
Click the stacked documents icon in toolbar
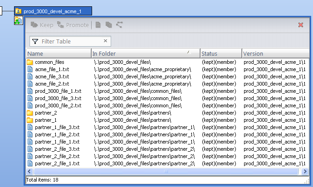point(108,25)
